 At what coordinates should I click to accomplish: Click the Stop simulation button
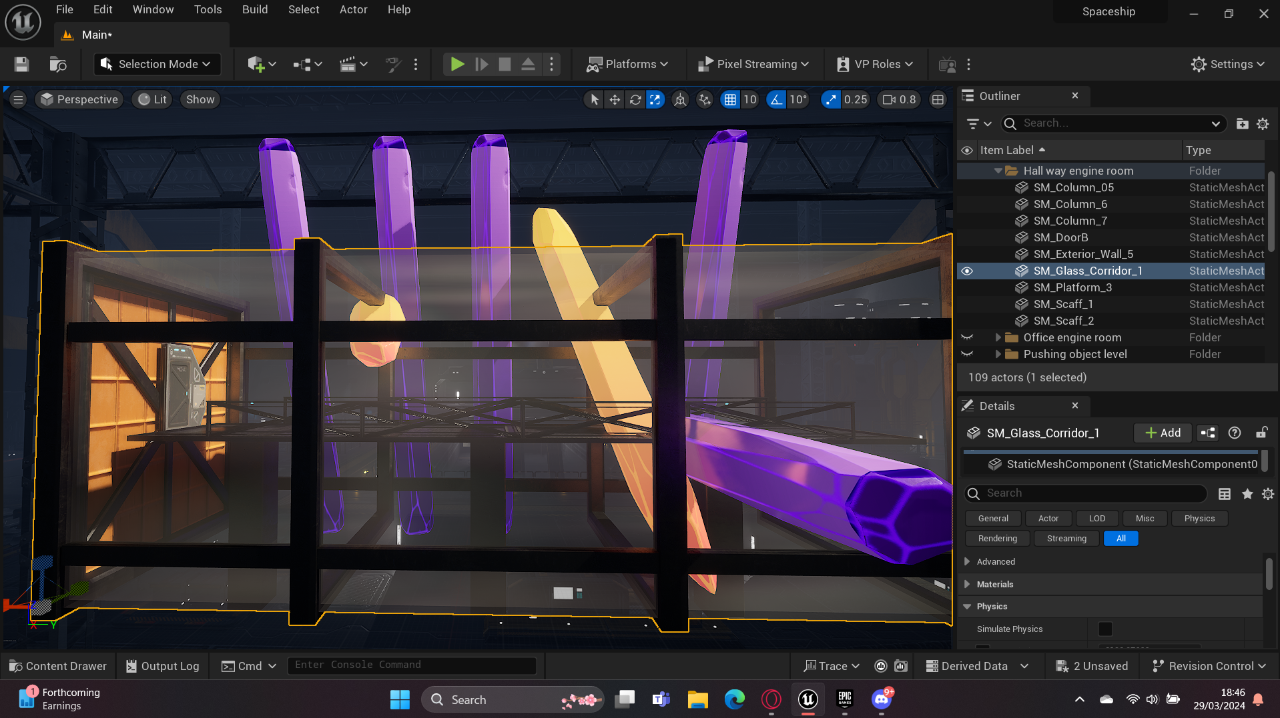click(505, 64)
